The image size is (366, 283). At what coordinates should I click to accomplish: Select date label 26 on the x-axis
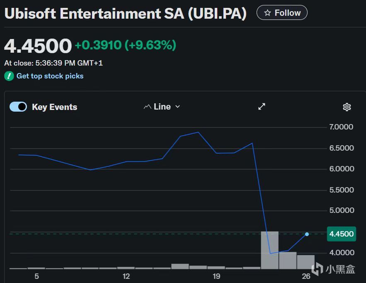(306, 276)
